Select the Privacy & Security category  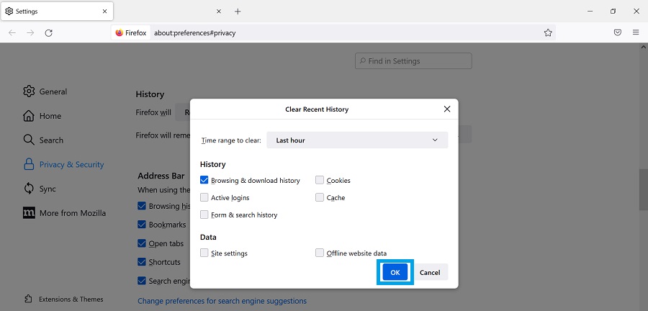coord(71,165)
